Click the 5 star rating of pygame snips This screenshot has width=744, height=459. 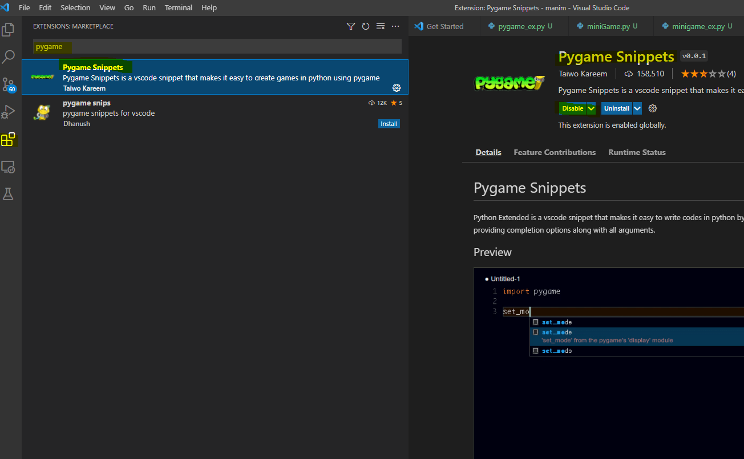[397, 103]
